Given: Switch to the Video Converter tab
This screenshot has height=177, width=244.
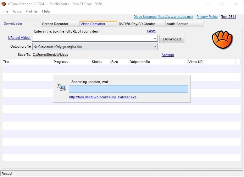Looking at the screenshot, I should (x=98, y=24).
